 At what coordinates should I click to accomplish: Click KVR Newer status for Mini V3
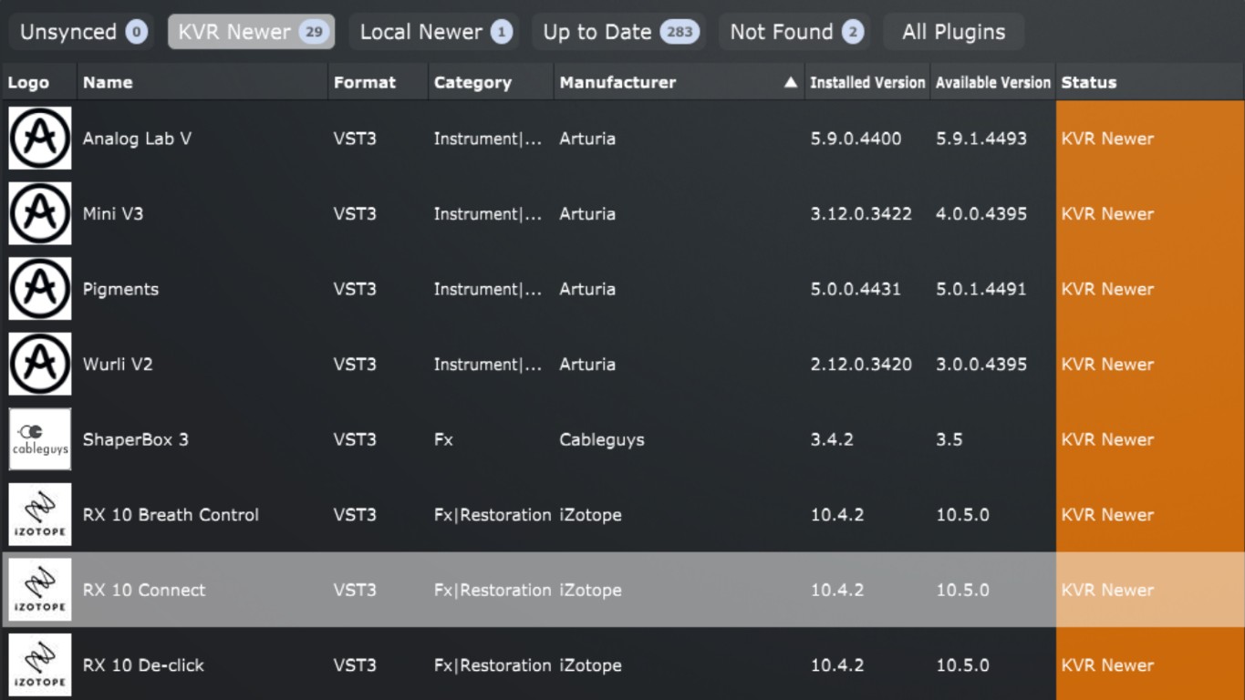pos(1107,213)
